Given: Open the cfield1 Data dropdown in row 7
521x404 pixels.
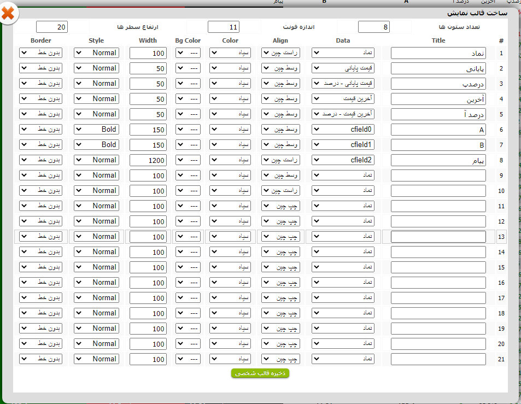Looking at the screenshot, I should [343, 145].
